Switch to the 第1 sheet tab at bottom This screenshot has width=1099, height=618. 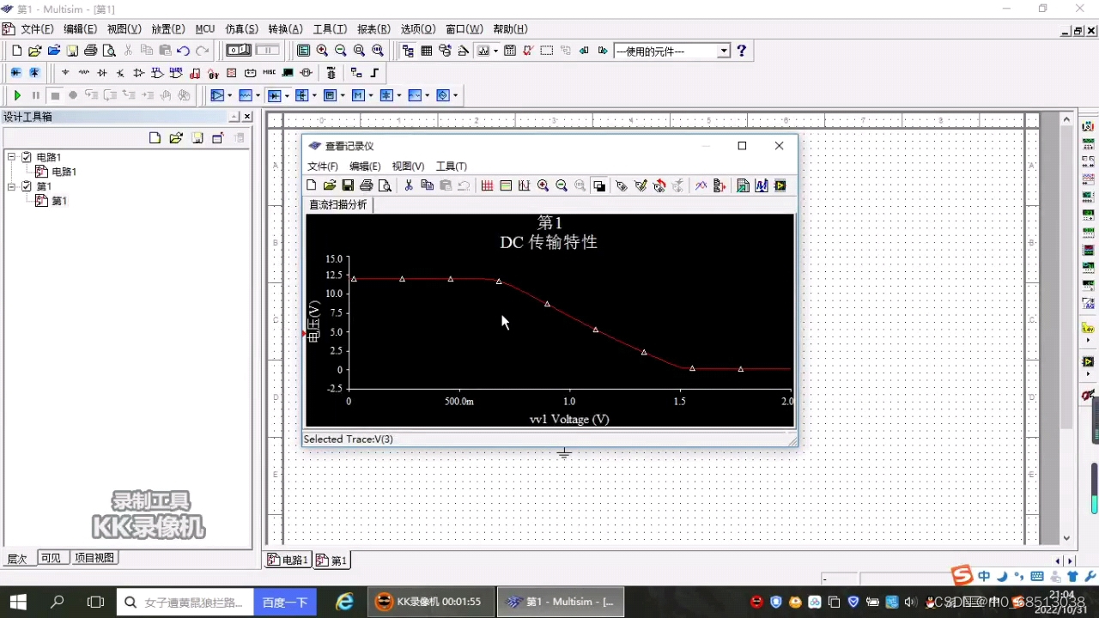coord(331,560)
